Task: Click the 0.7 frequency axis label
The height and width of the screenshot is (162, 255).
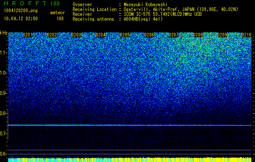Action: click(x=3, y=134)
